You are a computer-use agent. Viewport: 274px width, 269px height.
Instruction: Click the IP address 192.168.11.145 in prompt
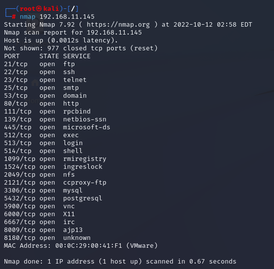[67, 17]
